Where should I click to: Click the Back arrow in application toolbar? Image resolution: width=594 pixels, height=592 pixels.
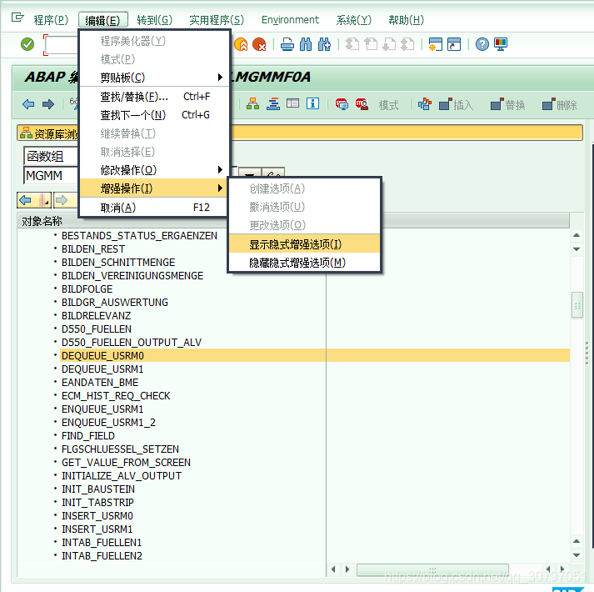pos(28,104)
